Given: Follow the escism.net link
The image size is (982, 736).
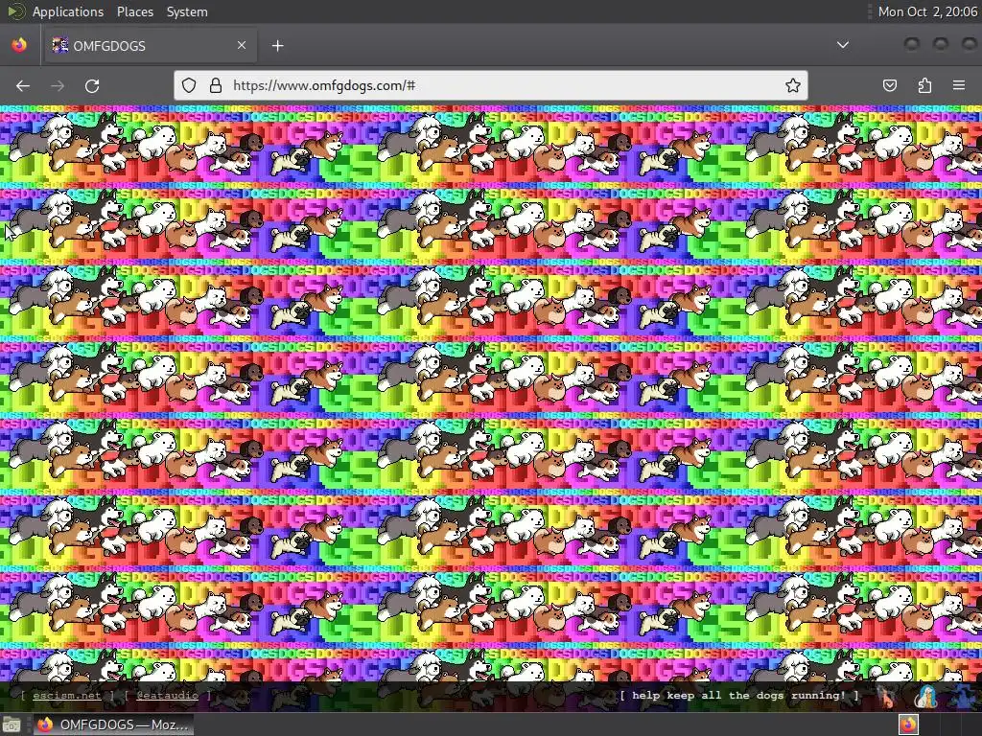Looking at the screenshot, I should click(67, 696).
